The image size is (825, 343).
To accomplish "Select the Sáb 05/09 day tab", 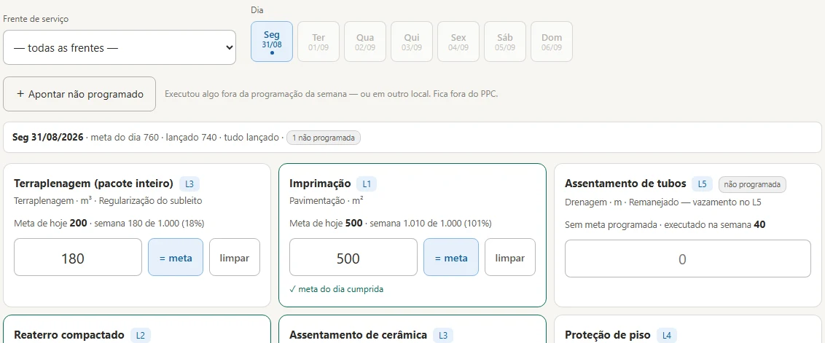I will tap(505, 42).
